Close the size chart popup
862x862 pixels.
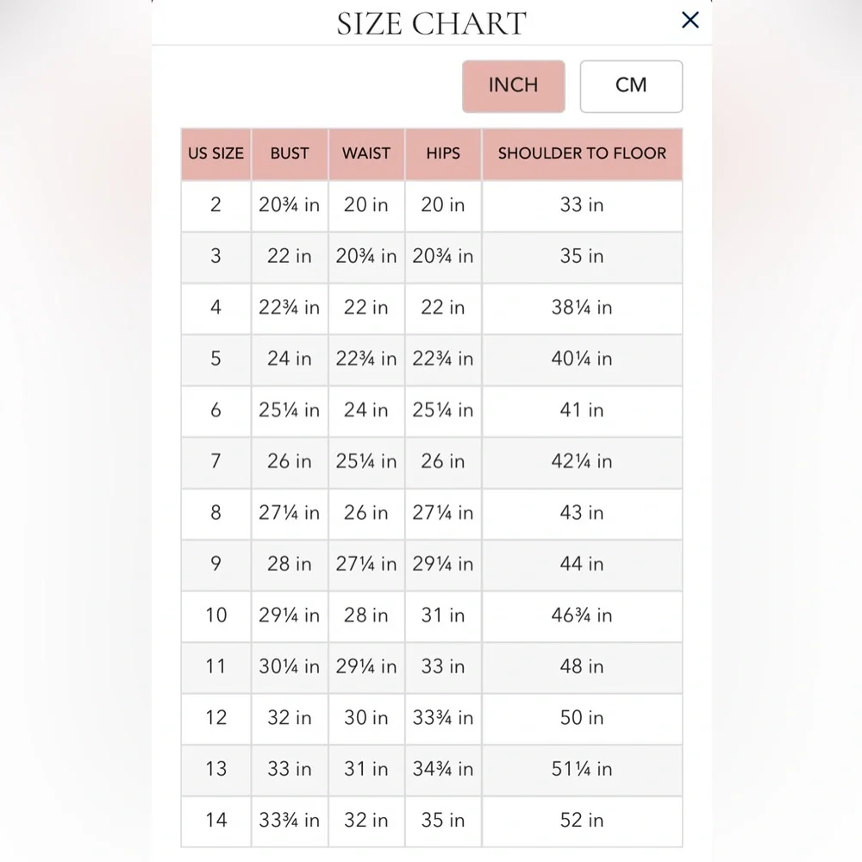690,21
